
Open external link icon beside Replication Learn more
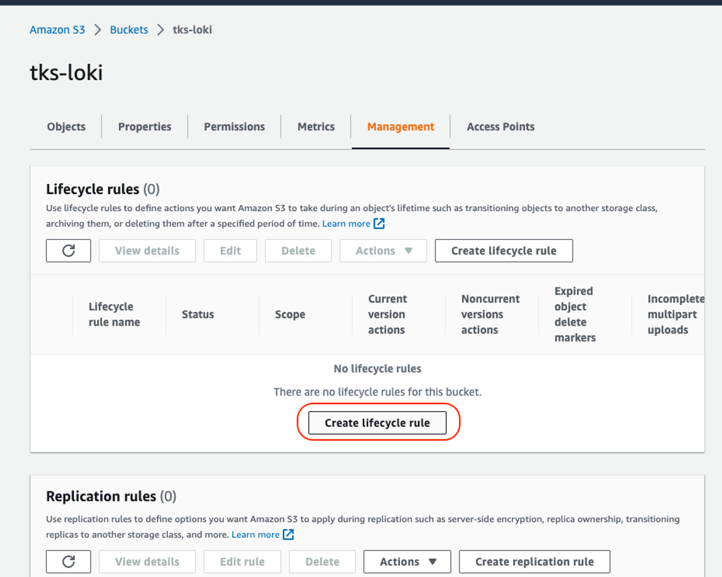pos(288,534)
